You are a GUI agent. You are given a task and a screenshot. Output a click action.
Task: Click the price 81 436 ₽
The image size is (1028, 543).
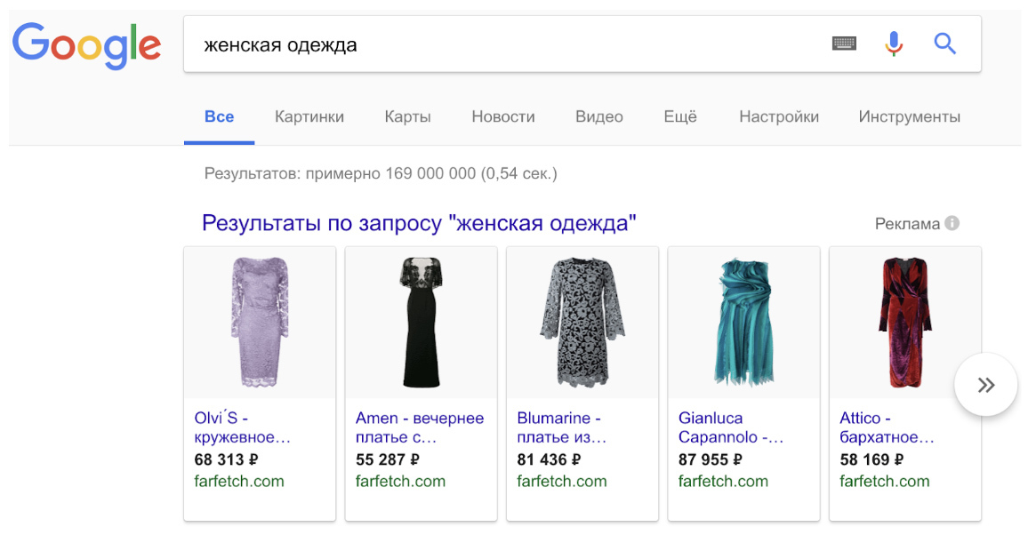coord(549,459)
